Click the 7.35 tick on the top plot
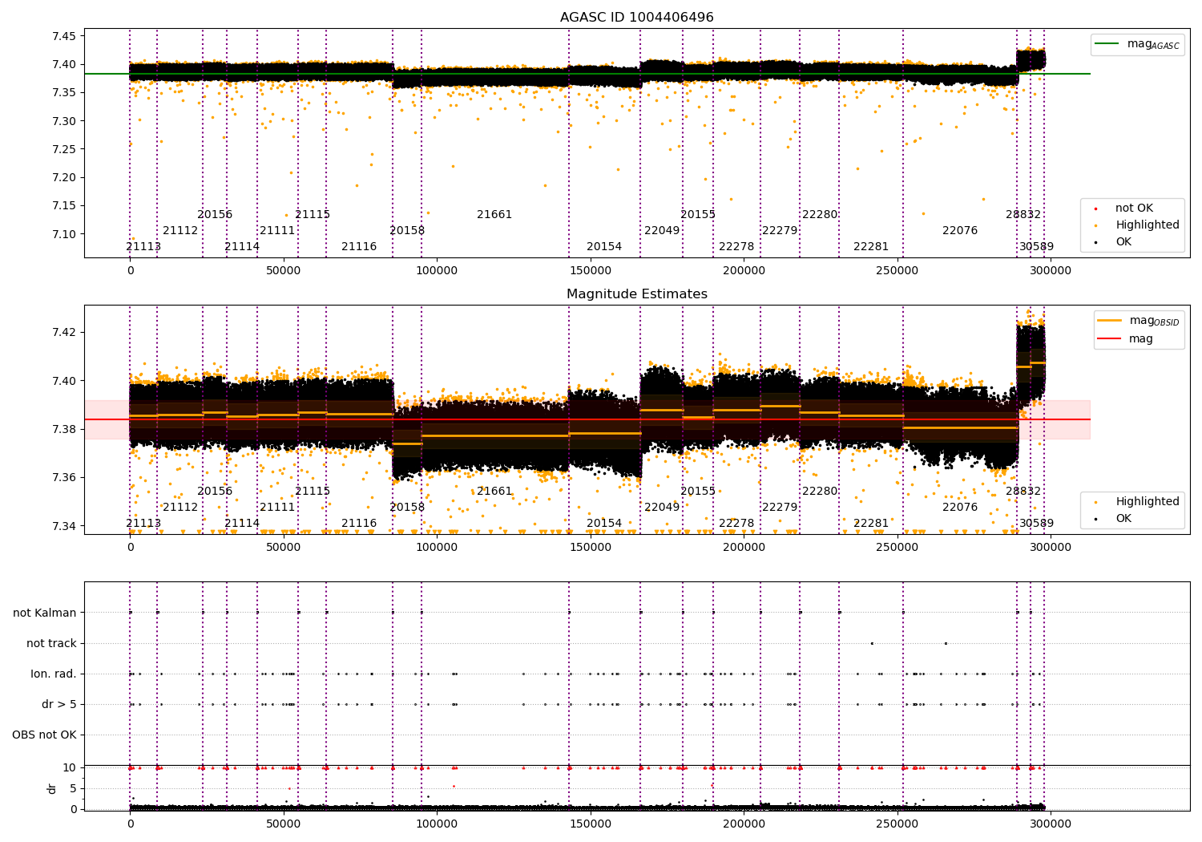 click(x=63, y=92)
